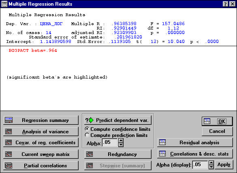This screenshot has height=173, width=237.
Task: Click the Correlations & desc. stats icon
Action: 162,154
